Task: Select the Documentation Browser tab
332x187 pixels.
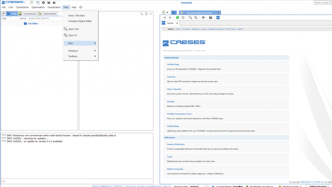Action: pos(200,13)
